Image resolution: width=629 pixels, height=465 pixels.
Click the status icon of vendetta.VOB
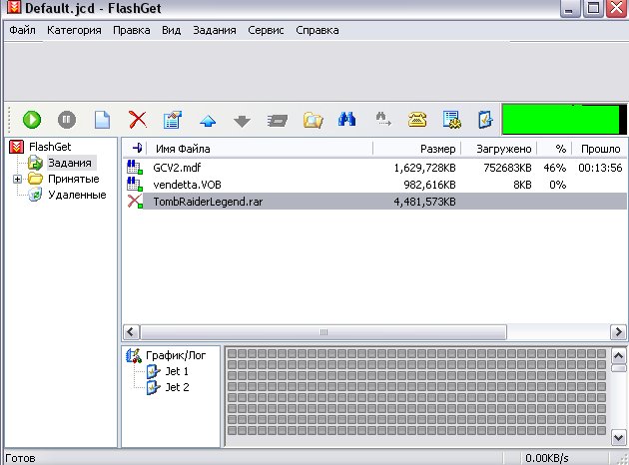[135, 184]
